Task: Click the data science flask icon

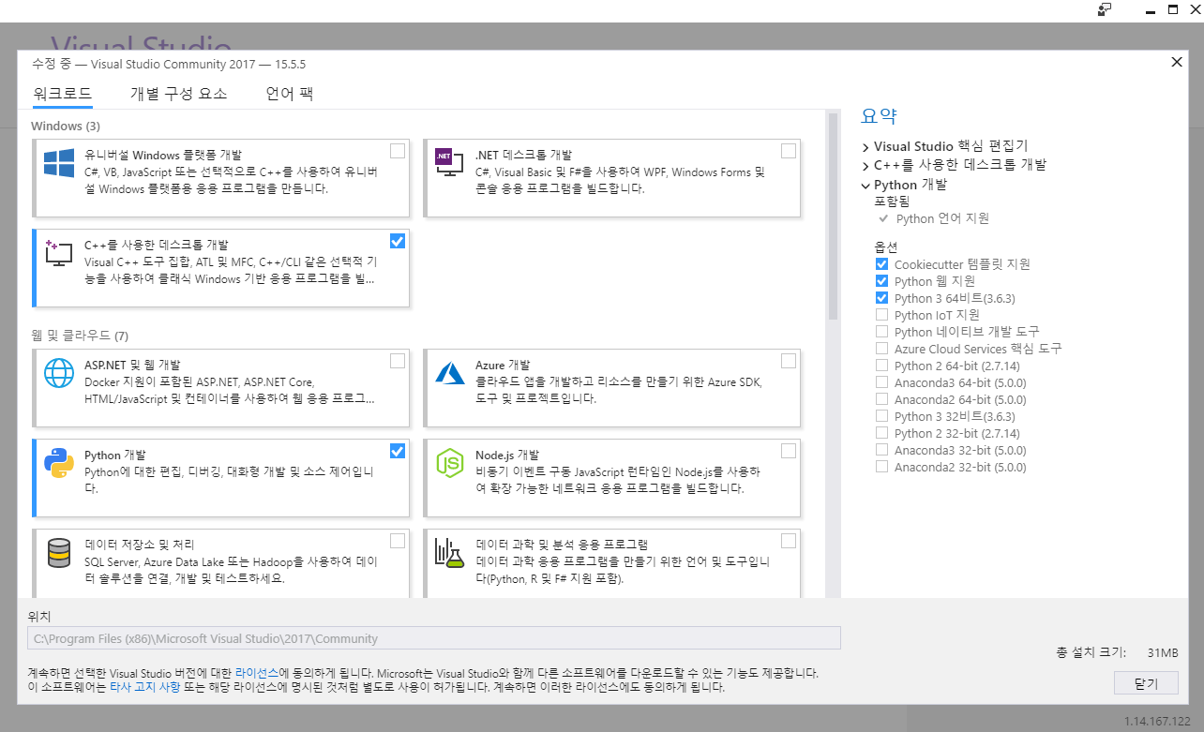Action: coord(450,553)
